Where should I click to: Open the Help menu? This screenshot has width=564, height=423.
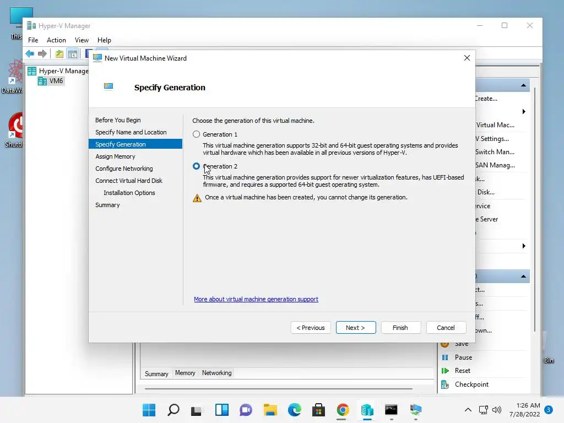pyautogui.click(x=104, y=40)
